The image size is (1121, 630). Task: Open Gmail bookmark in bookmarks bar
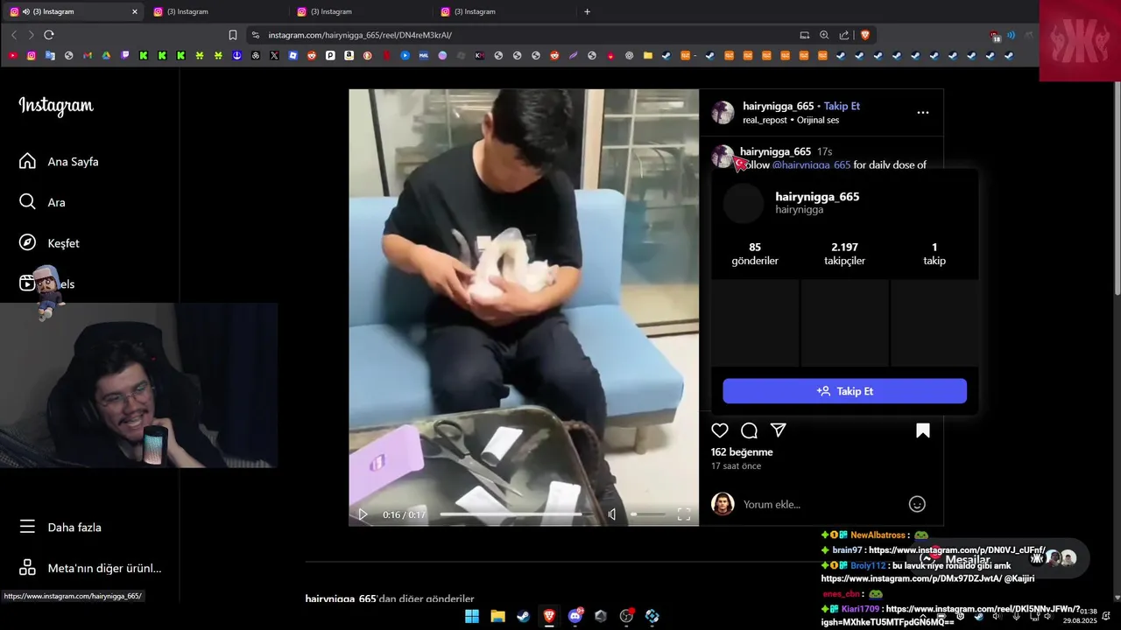tap(88, 55)
